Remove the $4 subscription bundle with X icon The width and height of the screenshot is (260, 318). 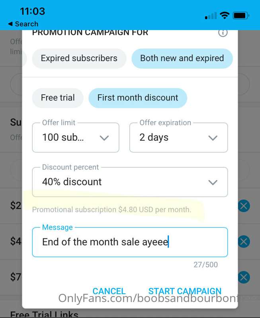244,242
